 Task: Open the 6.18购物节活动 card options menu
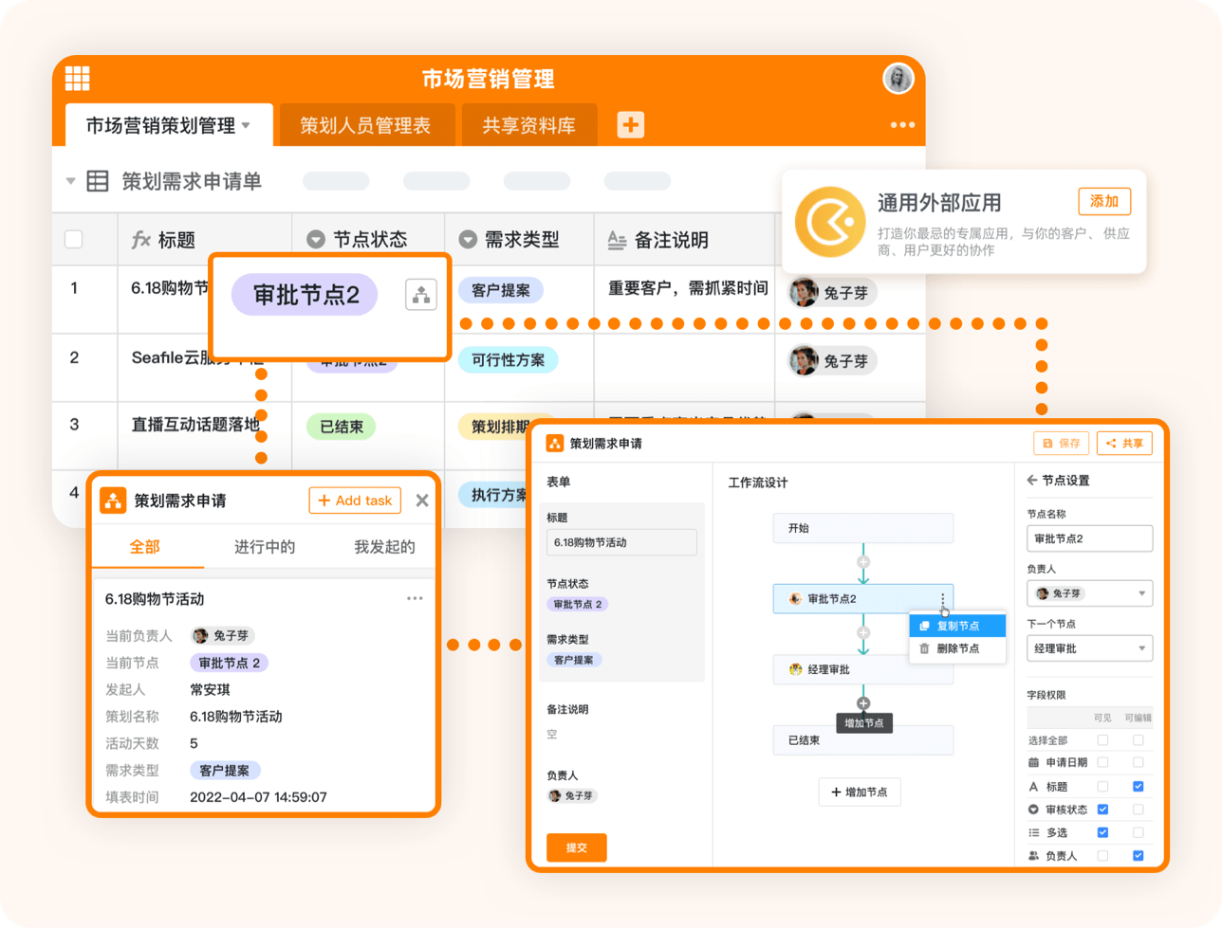[x=415, y=598]
